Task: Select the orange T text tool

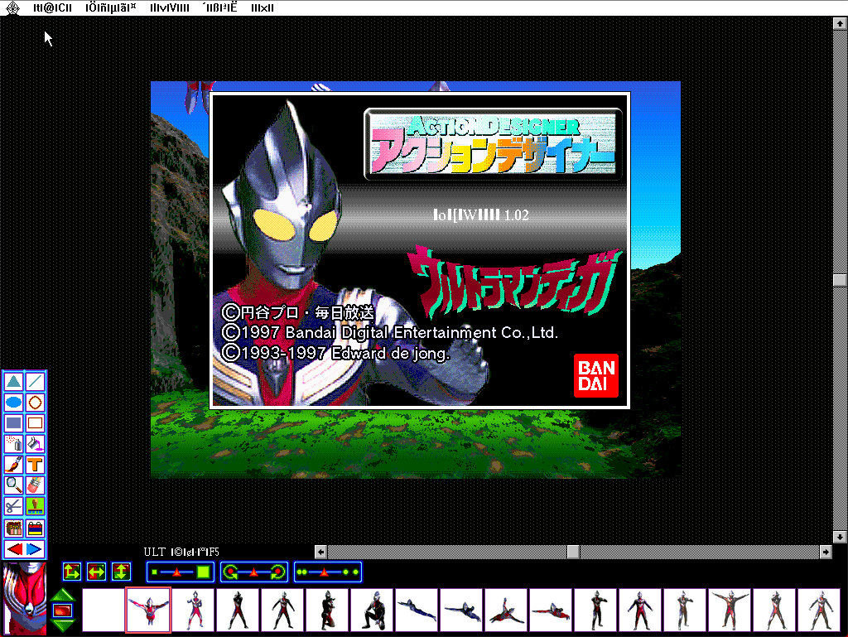Action: tap(35, 465)
